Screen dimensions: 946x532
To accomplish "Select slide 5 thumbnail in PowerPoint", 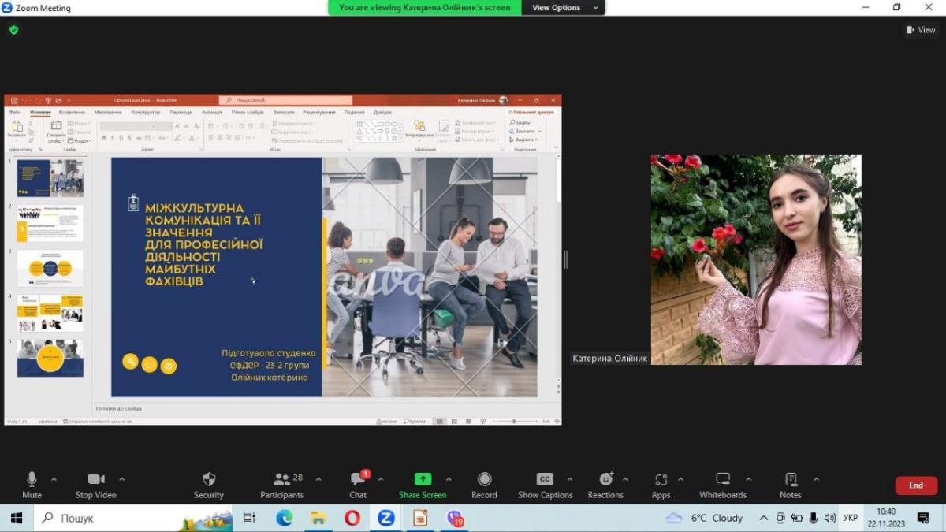I will [50, 358].
